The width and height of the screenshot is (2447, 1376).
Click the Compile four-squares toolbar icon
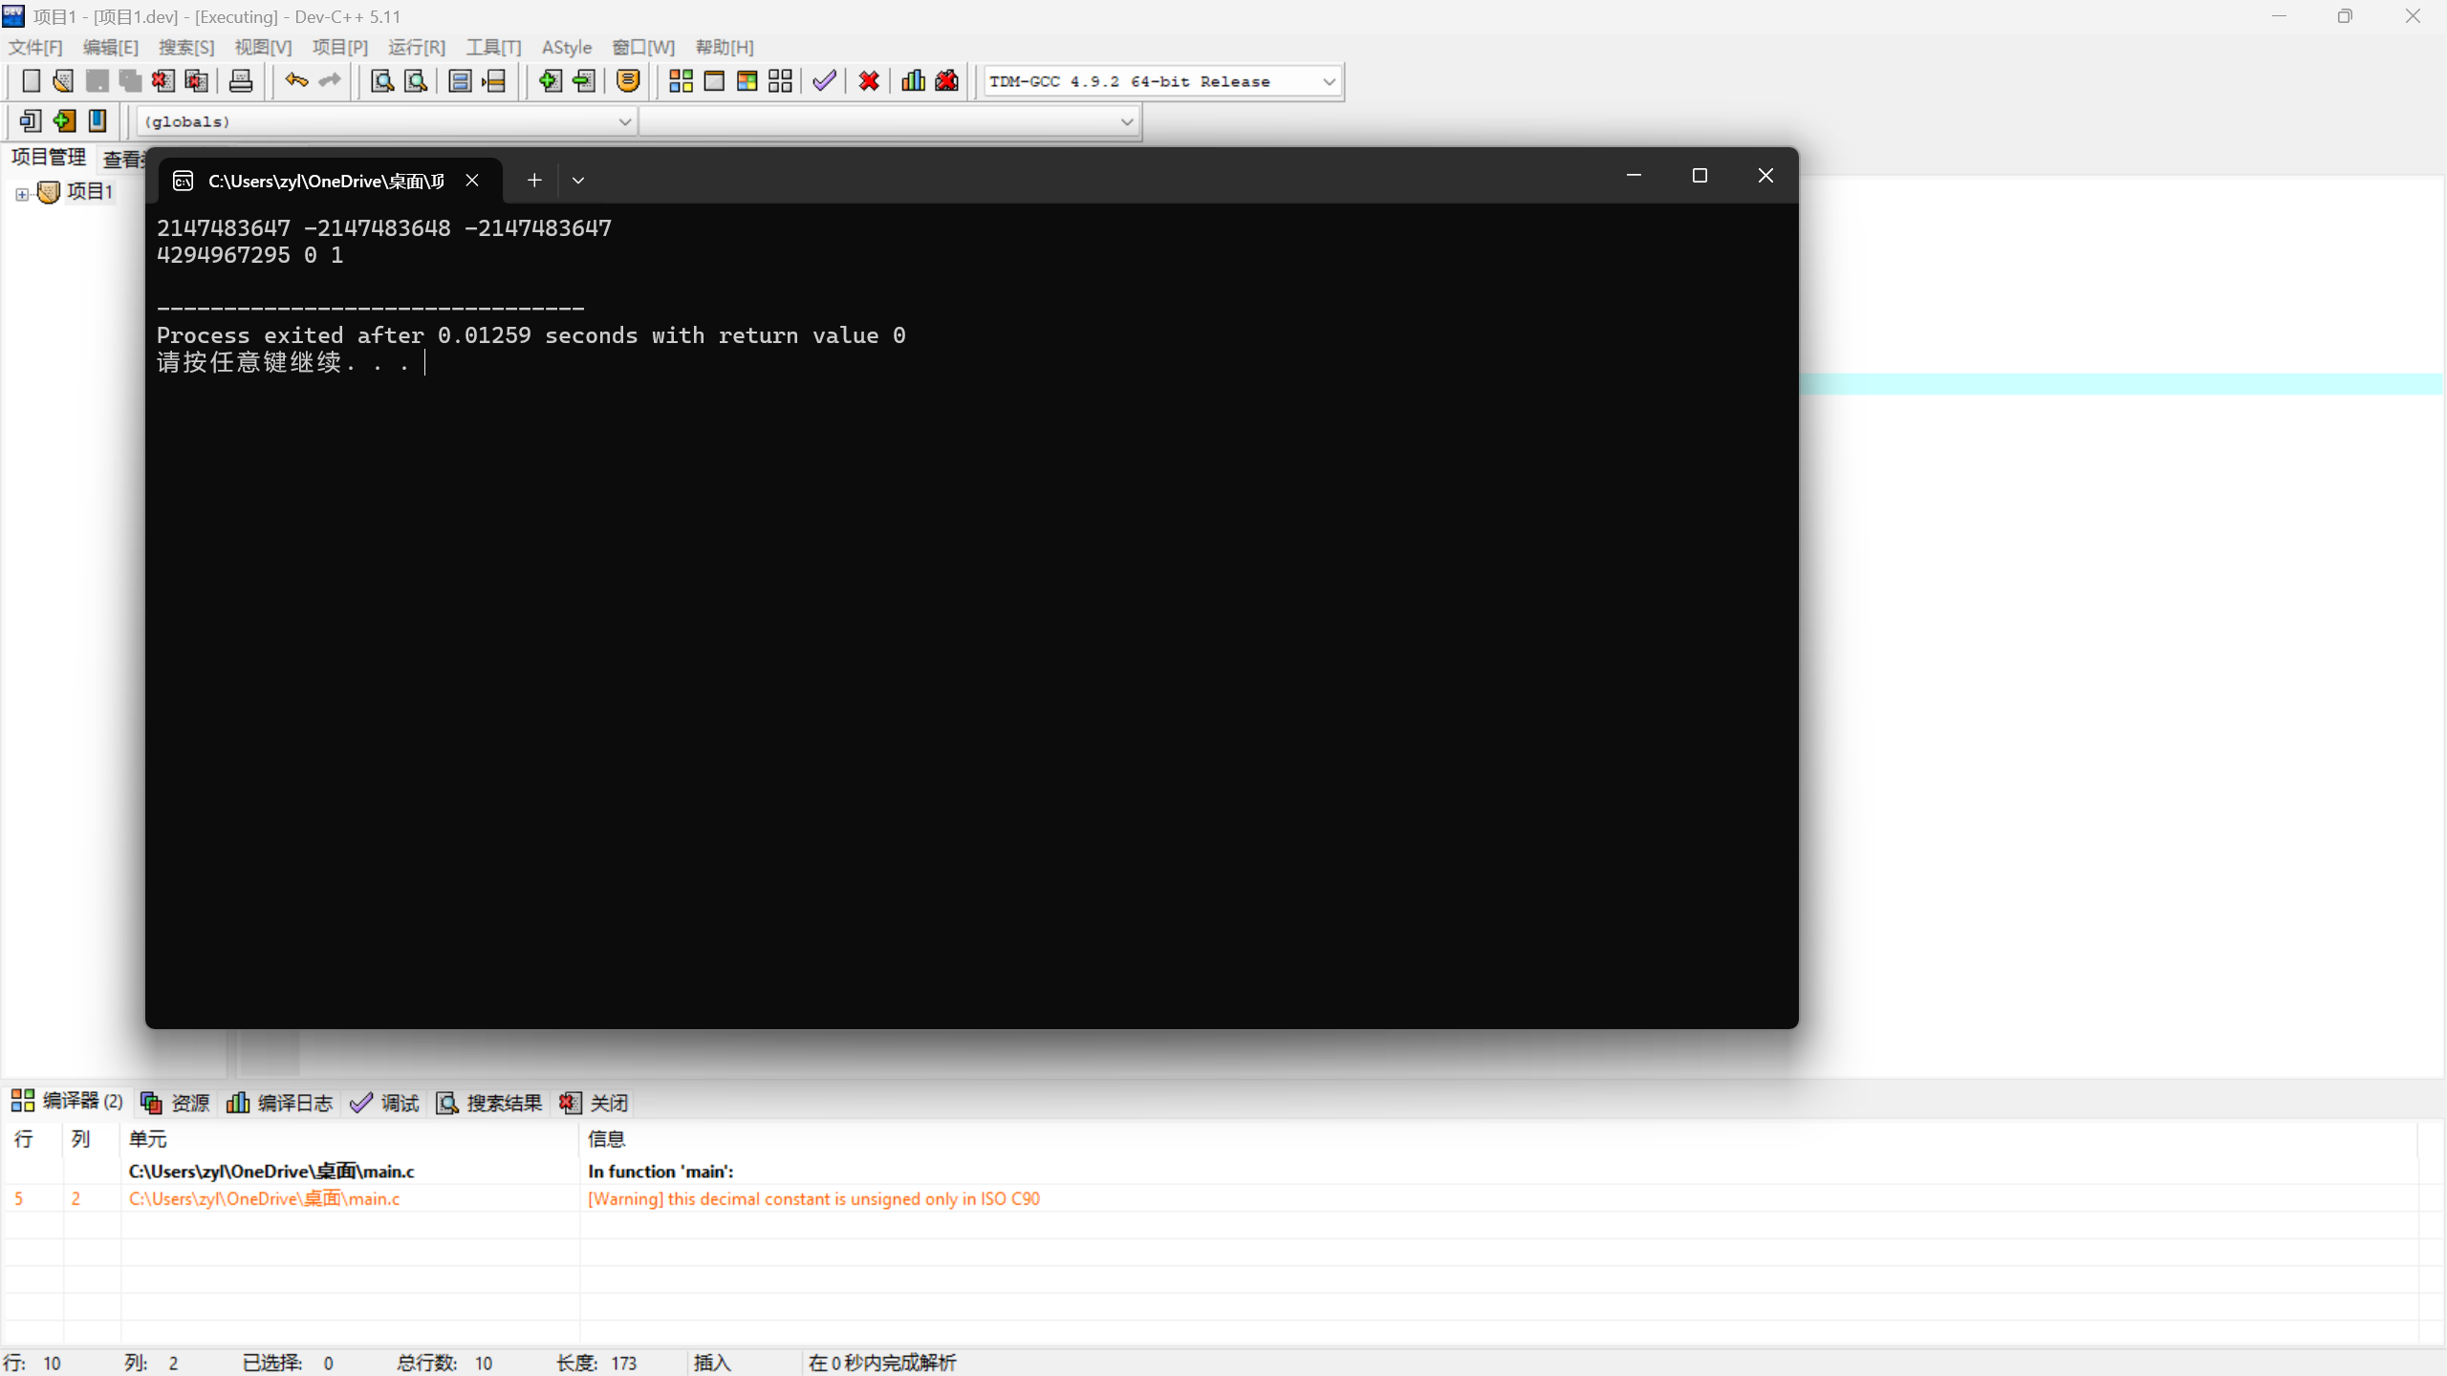point(681,81)
